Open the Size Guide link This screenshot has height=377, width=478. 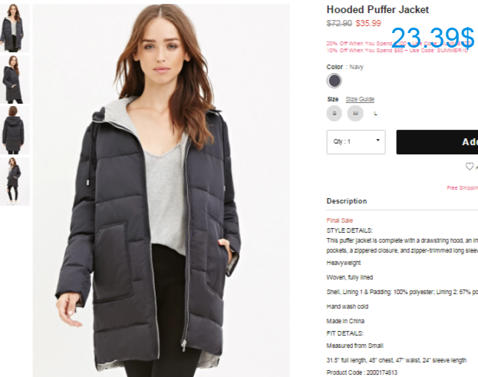(360, 99)
